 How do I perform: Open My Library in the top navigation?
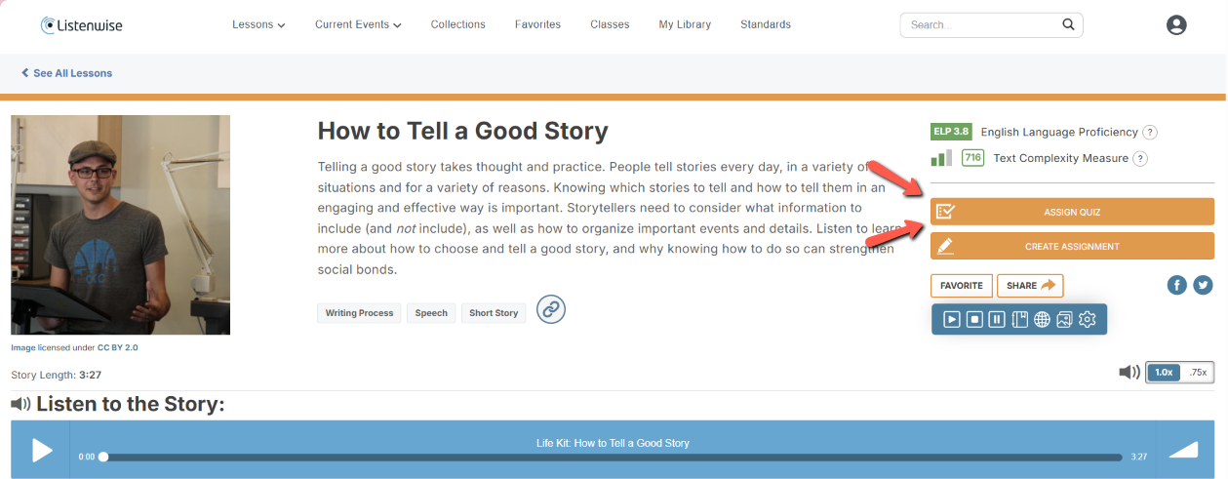coord(685,24)
